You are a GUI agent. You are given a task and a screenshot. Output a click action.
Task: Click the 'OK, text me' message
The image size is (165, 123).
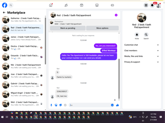pos(62,96)
